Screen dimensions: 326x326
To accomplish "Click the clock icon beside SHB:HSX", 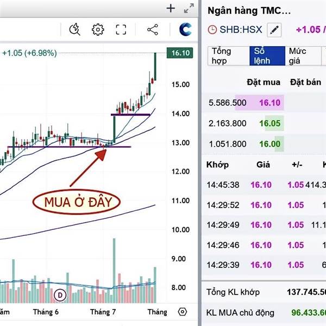I will 212,30.
